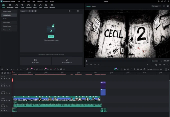Image resolution: width=170 pixels, height=117 pixels.
Task: Open the Tools menu
Action: click(x=28, y=1)
